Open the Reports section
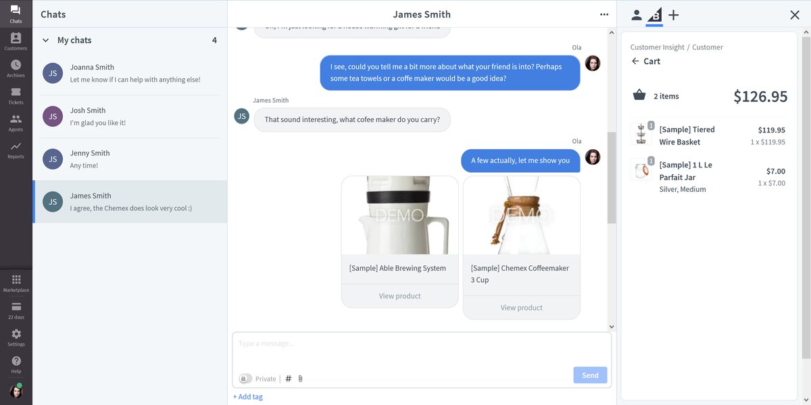The height and width of the screenshot is (405, 811). tap(16, 149)
